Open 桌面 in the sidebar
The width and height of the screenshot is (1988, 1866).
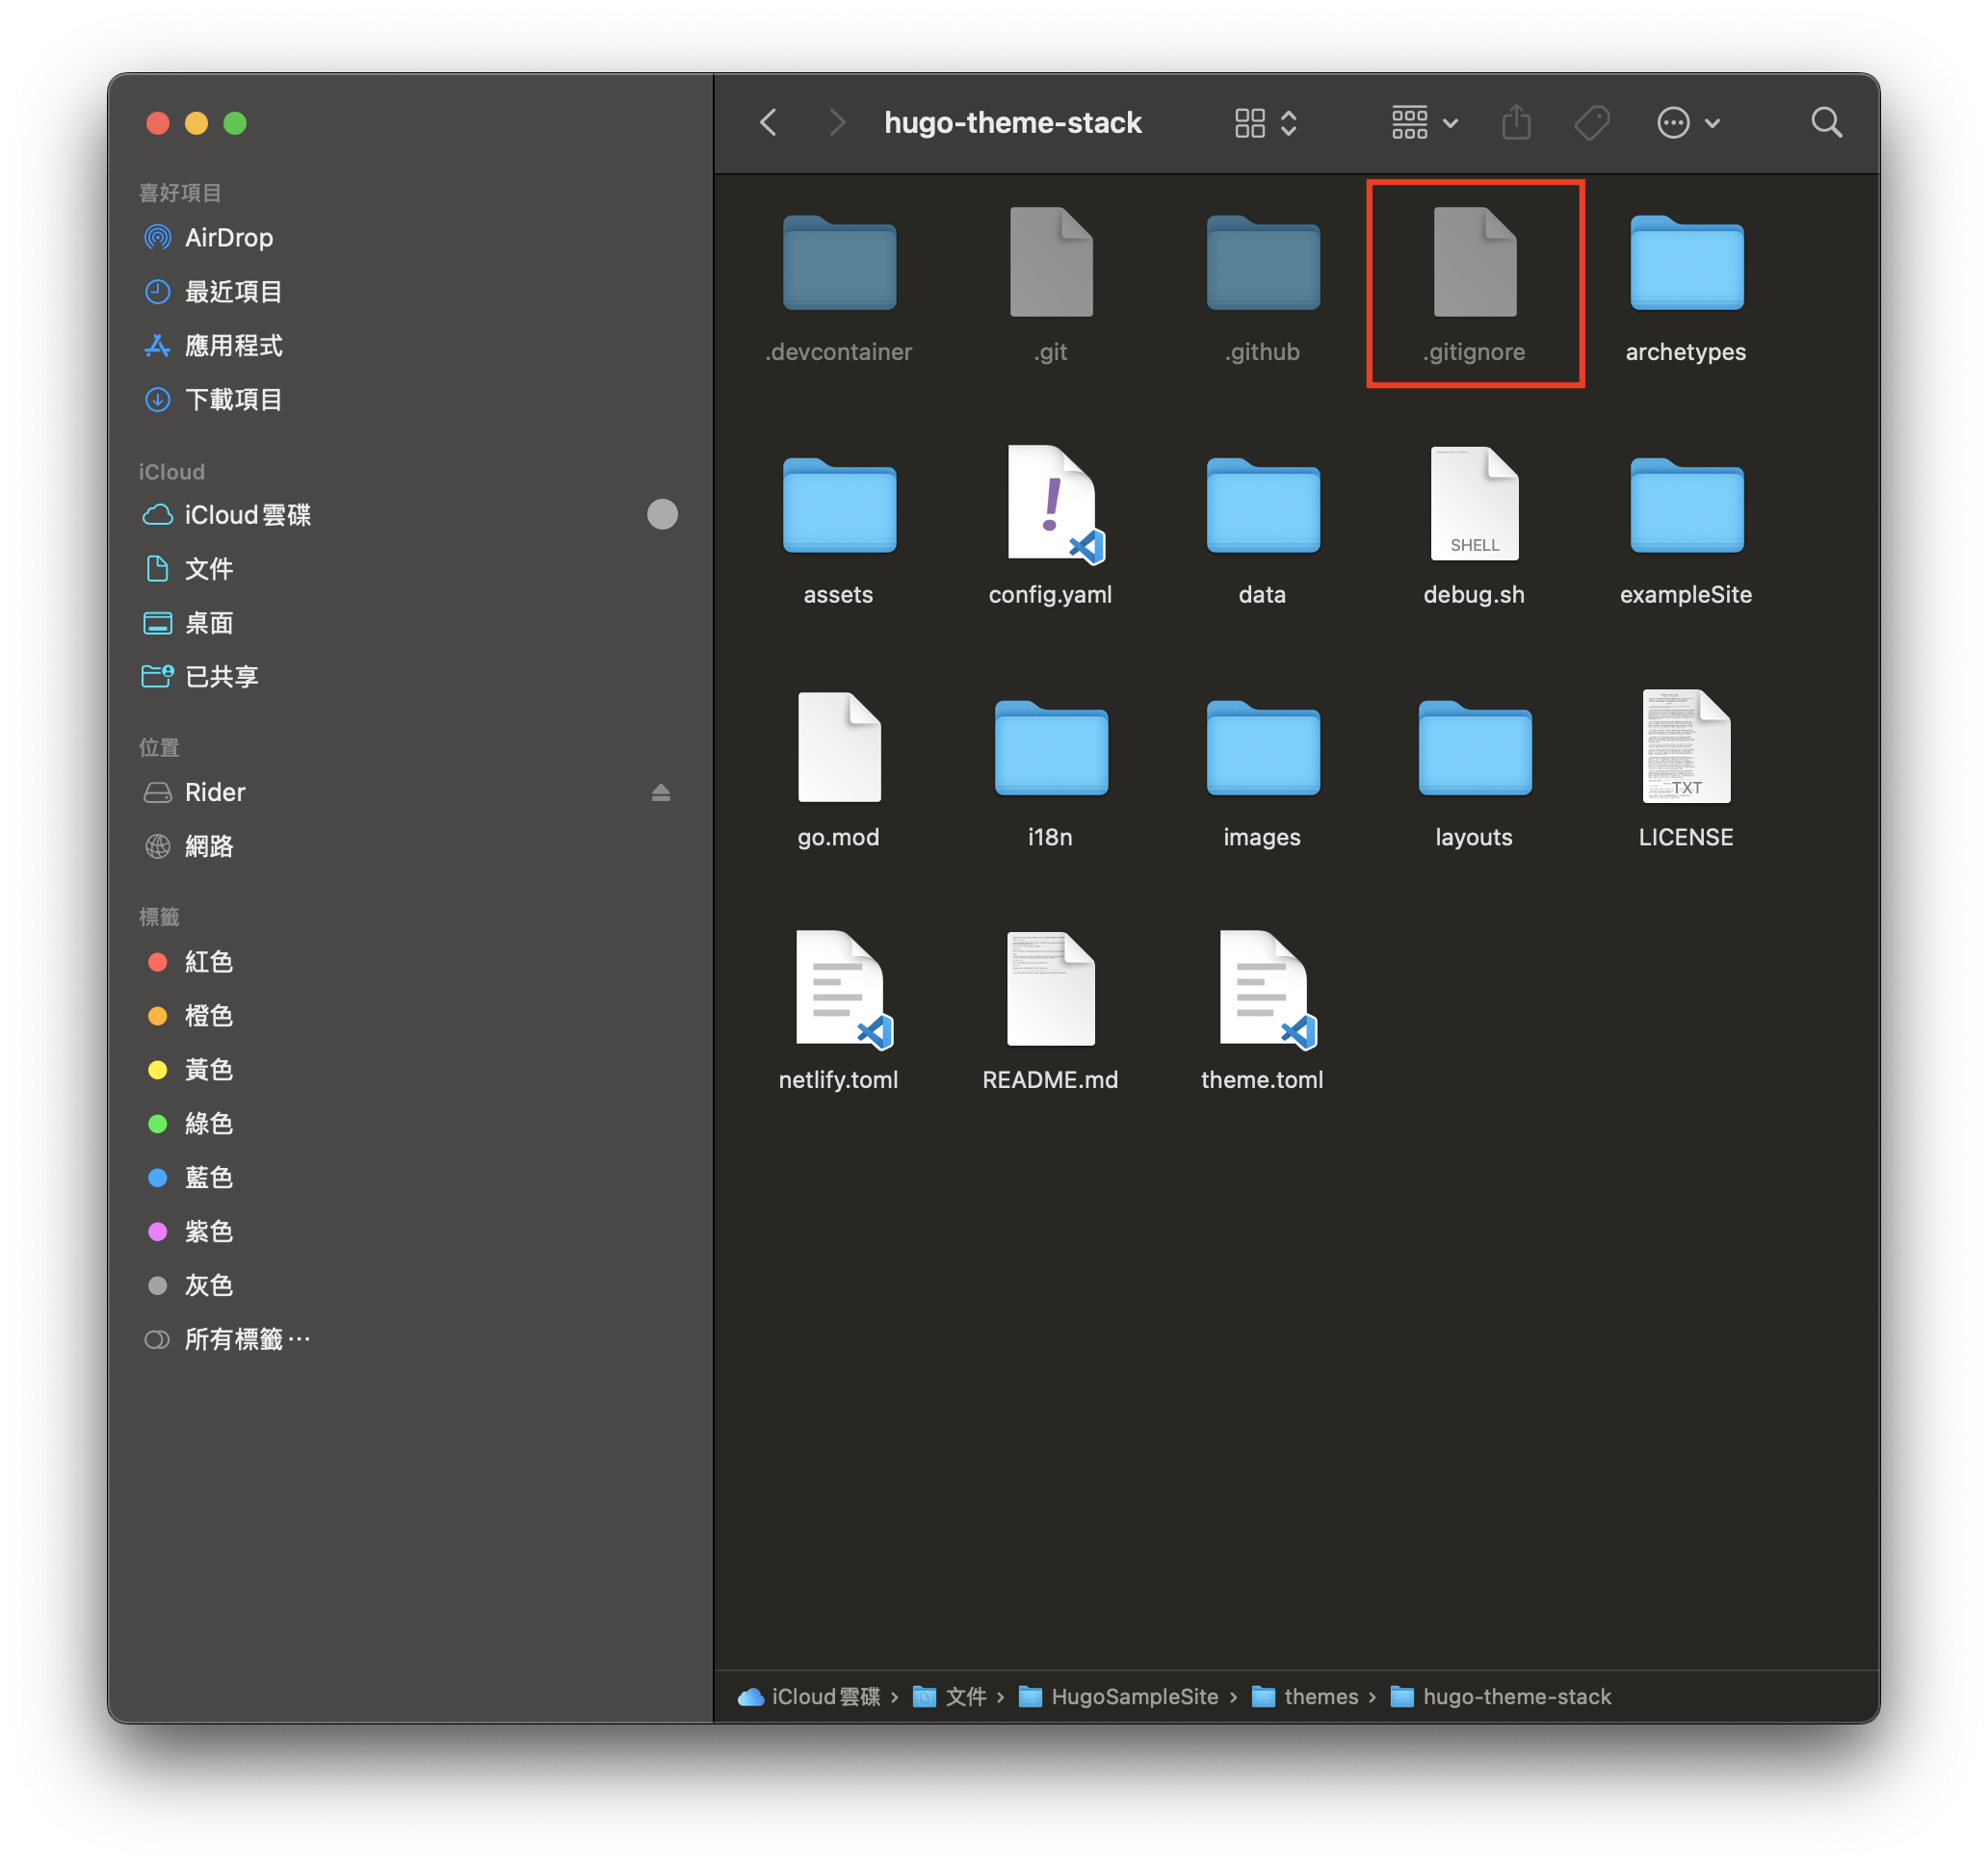(x=410, y=623)
